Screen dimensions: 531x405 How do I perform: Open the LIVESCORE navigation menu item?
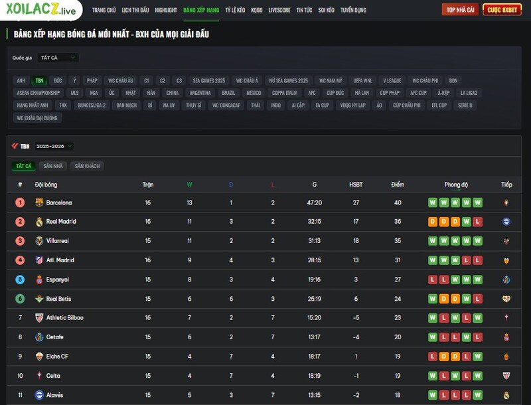click(x=279, y=11)
